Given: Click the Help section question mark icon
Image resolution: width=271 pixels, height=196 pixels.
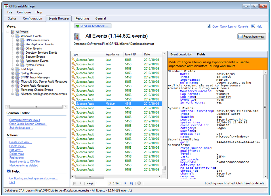Looking at the screenshot, I should 9,171.
